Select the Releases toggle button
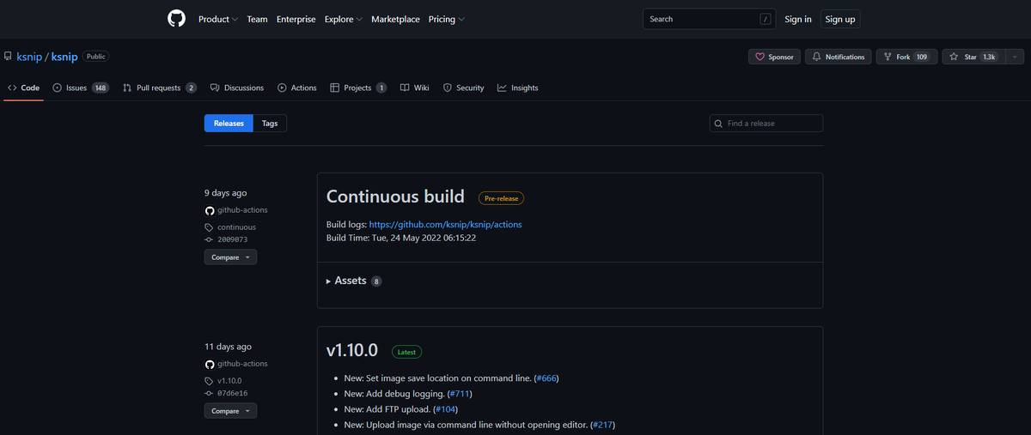 pyautogui.click(x=229, y=124)
